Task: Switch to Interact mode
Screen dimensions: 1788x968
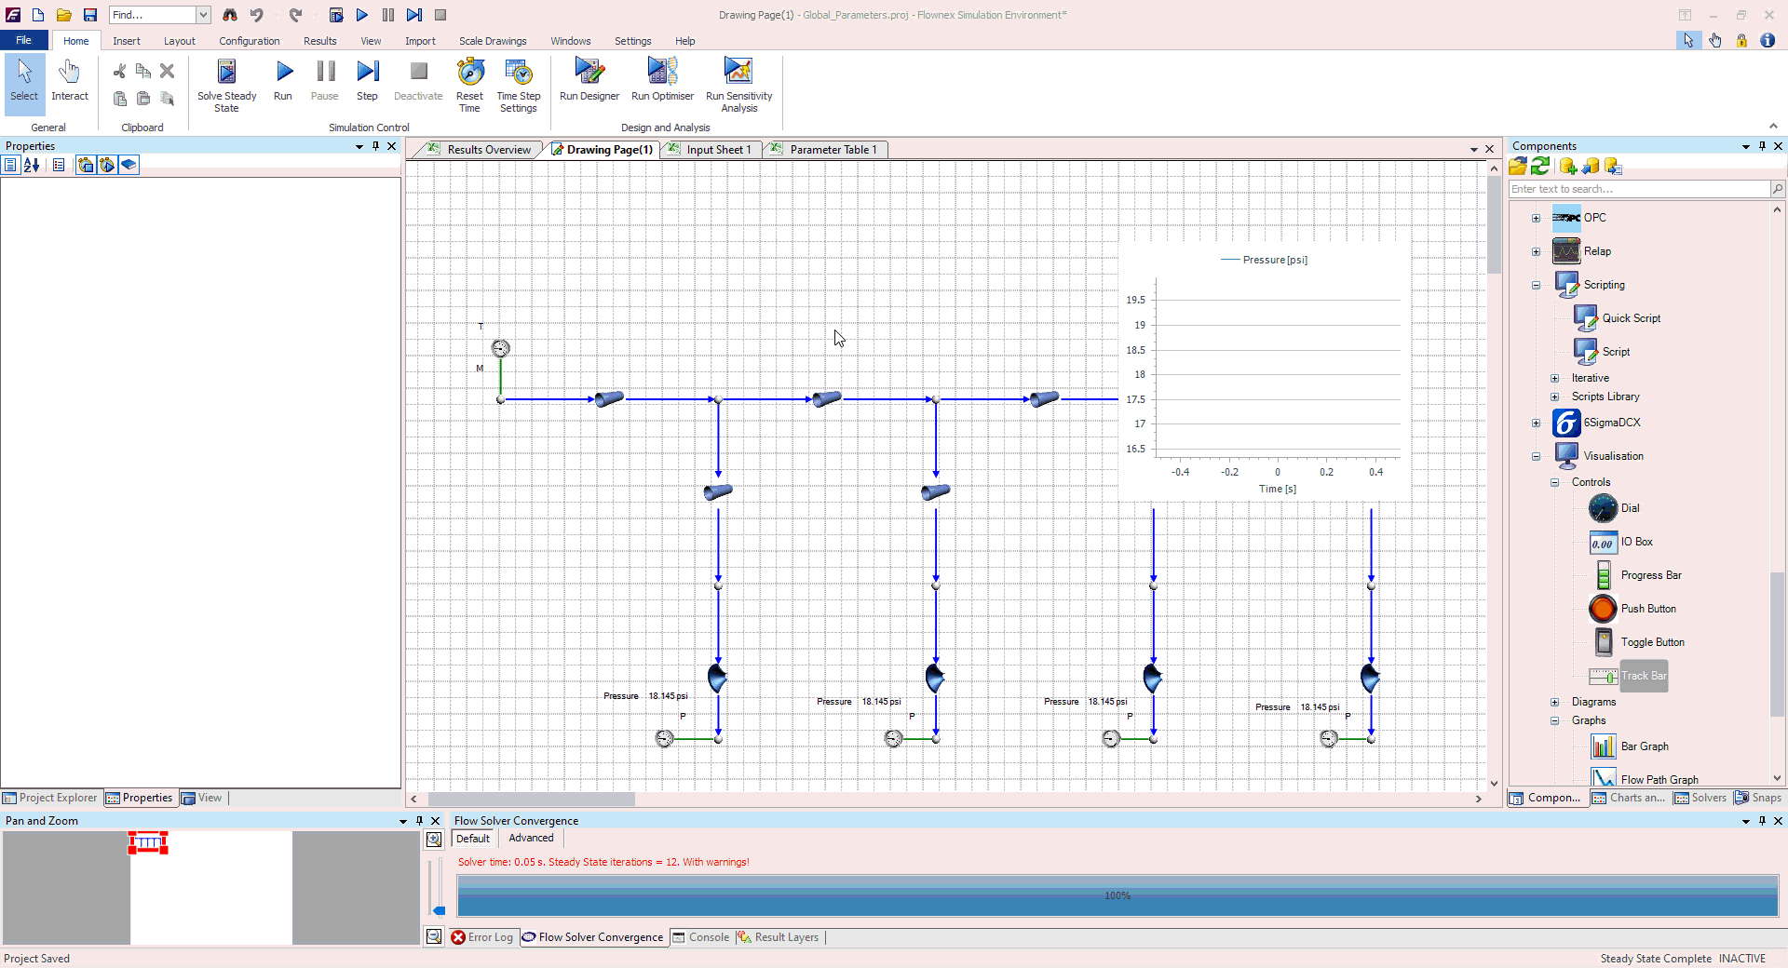Action: [x=70, y=80]
